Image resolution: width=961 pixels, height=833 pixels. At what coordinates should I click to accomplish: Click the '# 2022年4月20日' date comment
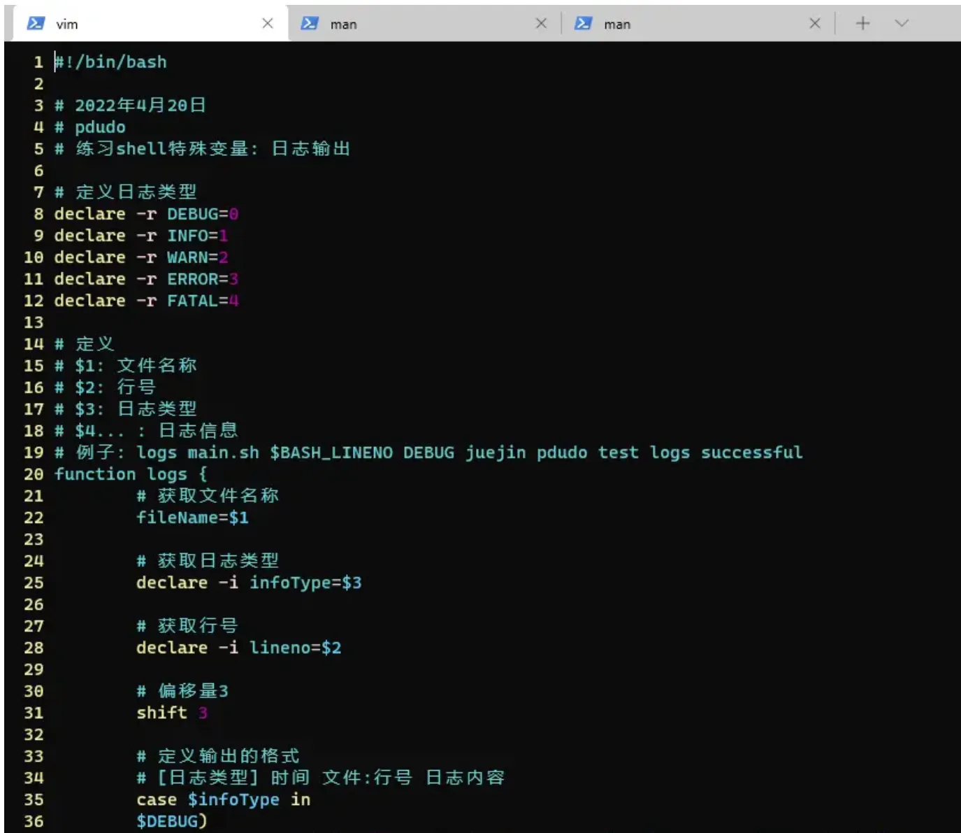(x=131, y=106)
